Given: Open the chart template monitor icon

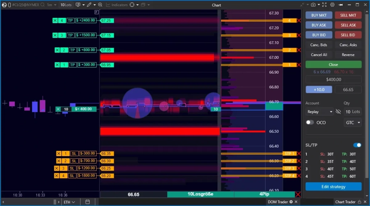Looking at the screenshot, I should click(x=78, y=5).
